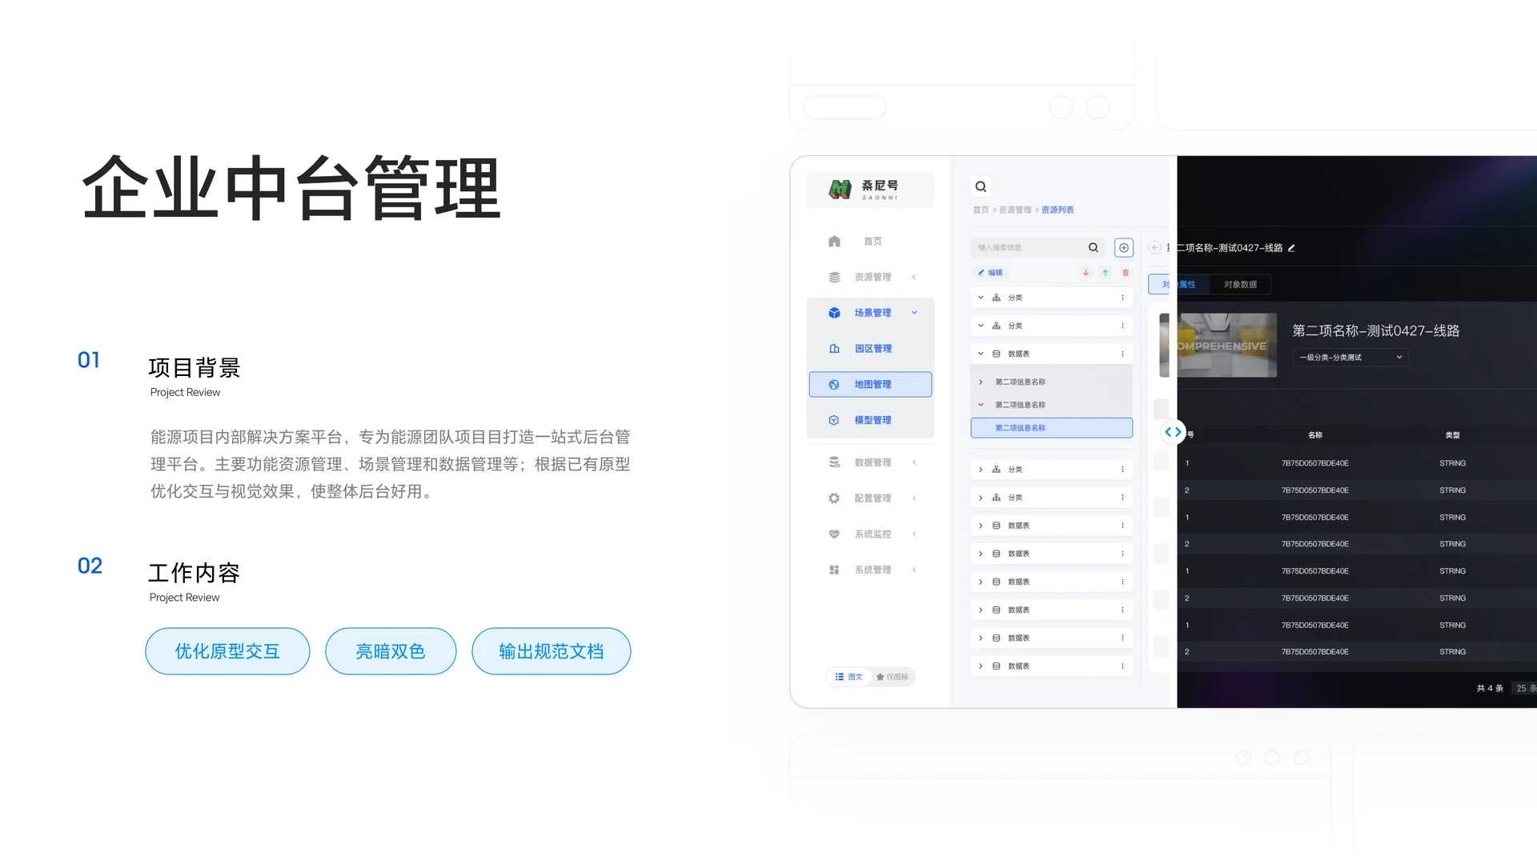
Task: Click the 亮暗双色 pill button
Action: [391, 651]
